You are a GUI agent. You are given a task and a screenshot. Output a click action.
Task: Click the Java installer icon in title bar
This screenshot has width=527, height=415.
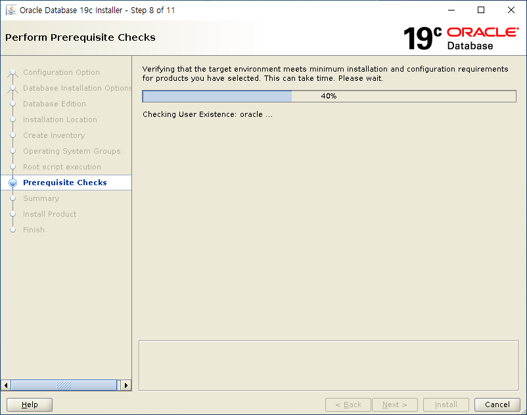[11, 10]
